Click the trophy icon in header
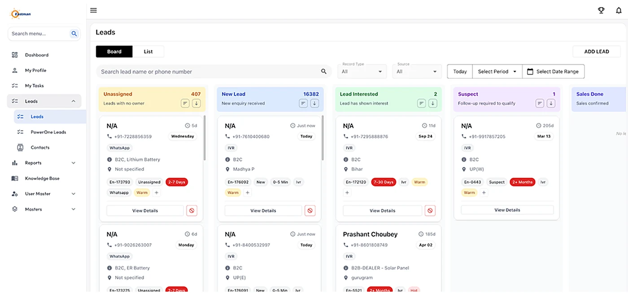Screen dimensions: 628x293 [601, 10]
